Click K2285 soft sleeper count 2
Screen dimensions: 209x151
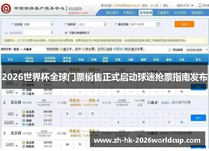(x=118, y=122)
